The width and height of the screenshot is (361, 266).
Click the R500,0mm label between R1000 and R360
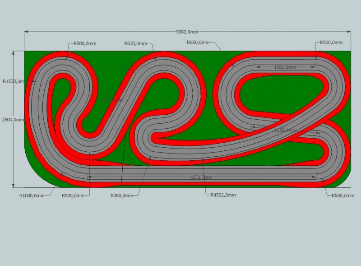pos(72,196)
